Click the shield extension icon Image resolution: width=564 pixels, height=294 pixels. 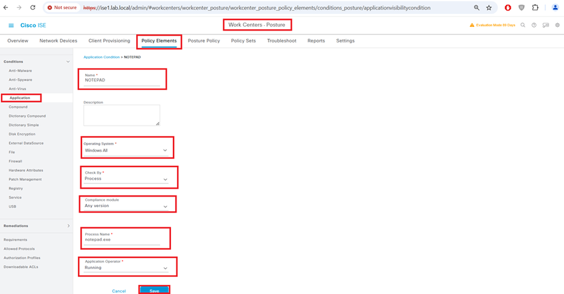tap(522, 7)
